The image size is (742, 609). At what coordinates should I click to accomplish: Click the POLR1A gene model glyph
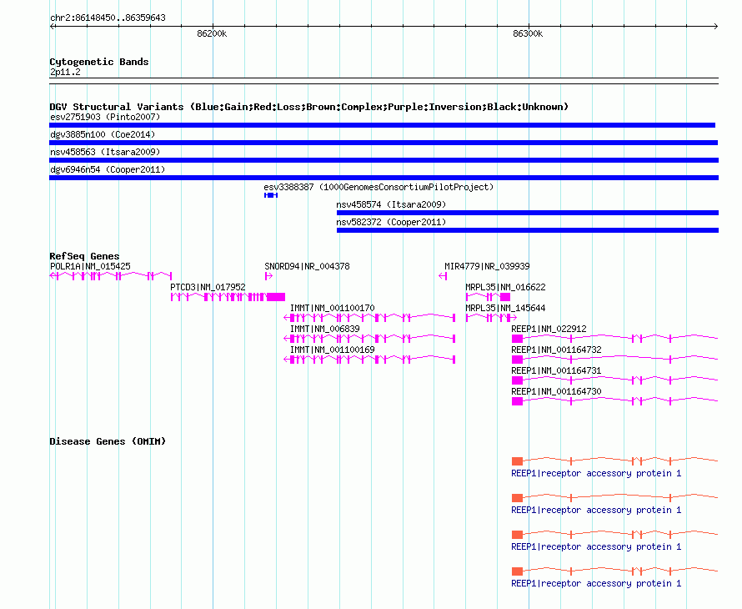pos(111,276)
